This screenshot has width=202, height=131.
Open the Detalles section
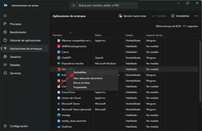[15, 65]
